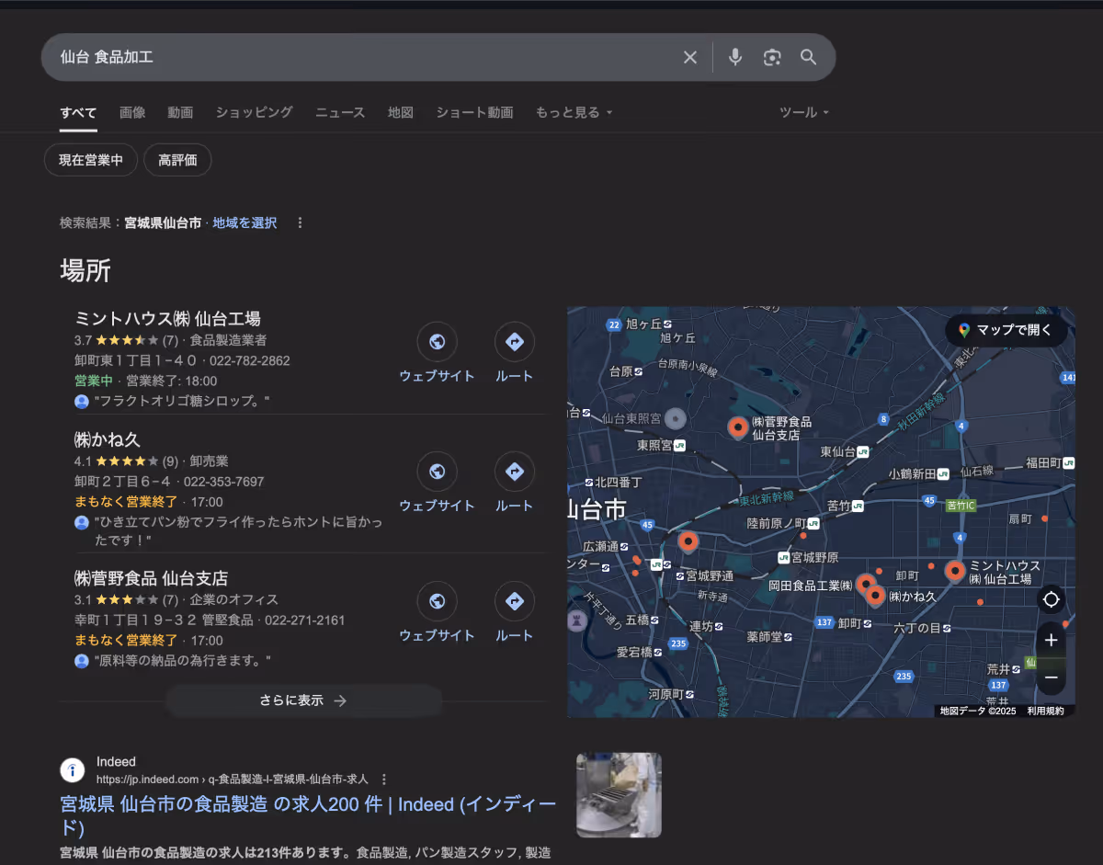Click the 苦竹IC label on the map

[x=961, y=506]
